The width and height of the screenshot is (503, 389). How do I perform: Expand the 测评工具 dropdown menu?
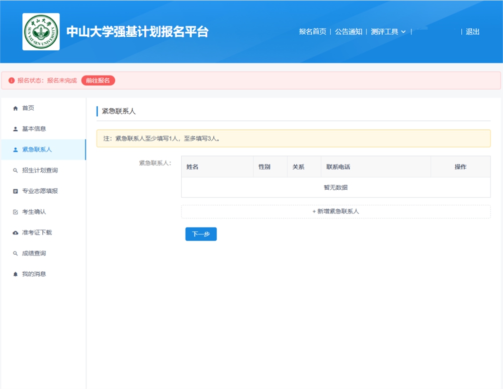pos(388,32)
